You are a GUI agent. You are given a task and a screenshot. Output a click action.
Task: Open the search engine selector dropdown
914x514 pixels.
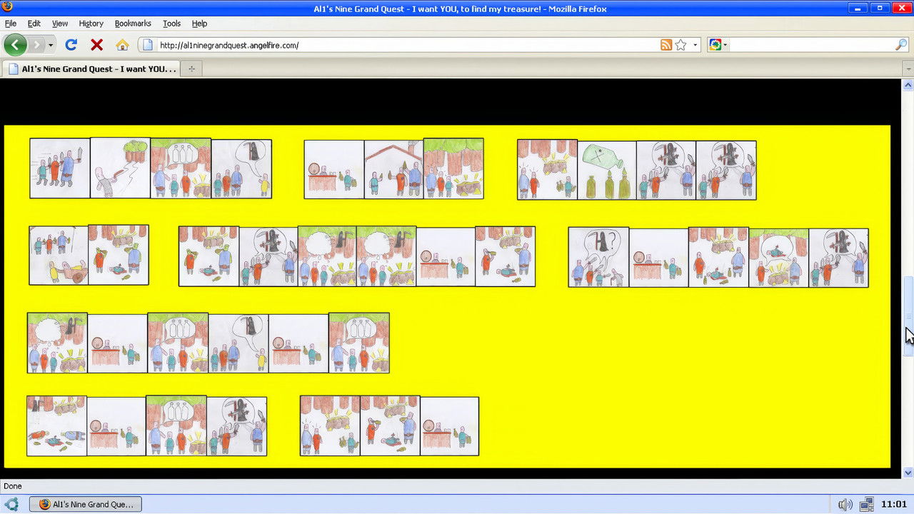coord(718,45)
